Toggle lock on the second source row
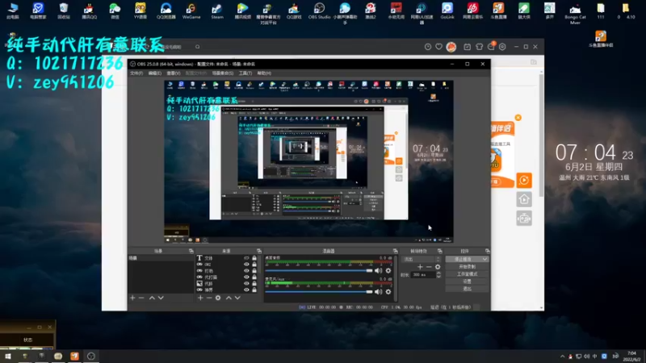The image size is (646, 363). click(x=254, y=265)
